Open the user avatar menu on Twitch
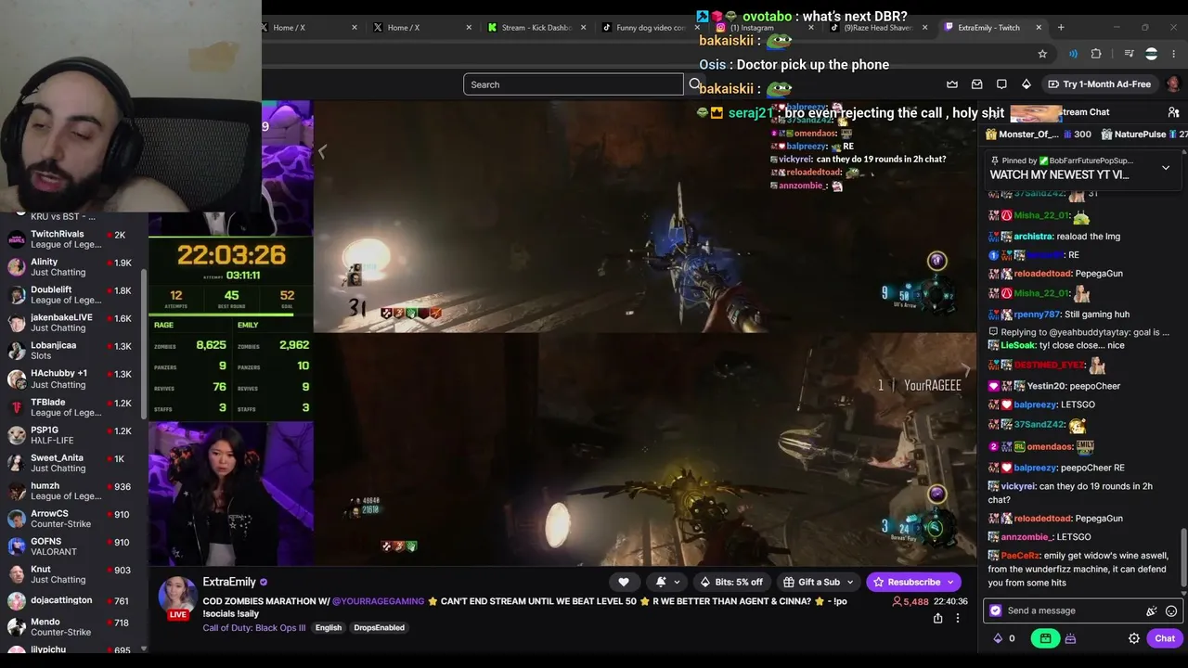The height and width of the screenshot is (668, 1188). 1173,84
